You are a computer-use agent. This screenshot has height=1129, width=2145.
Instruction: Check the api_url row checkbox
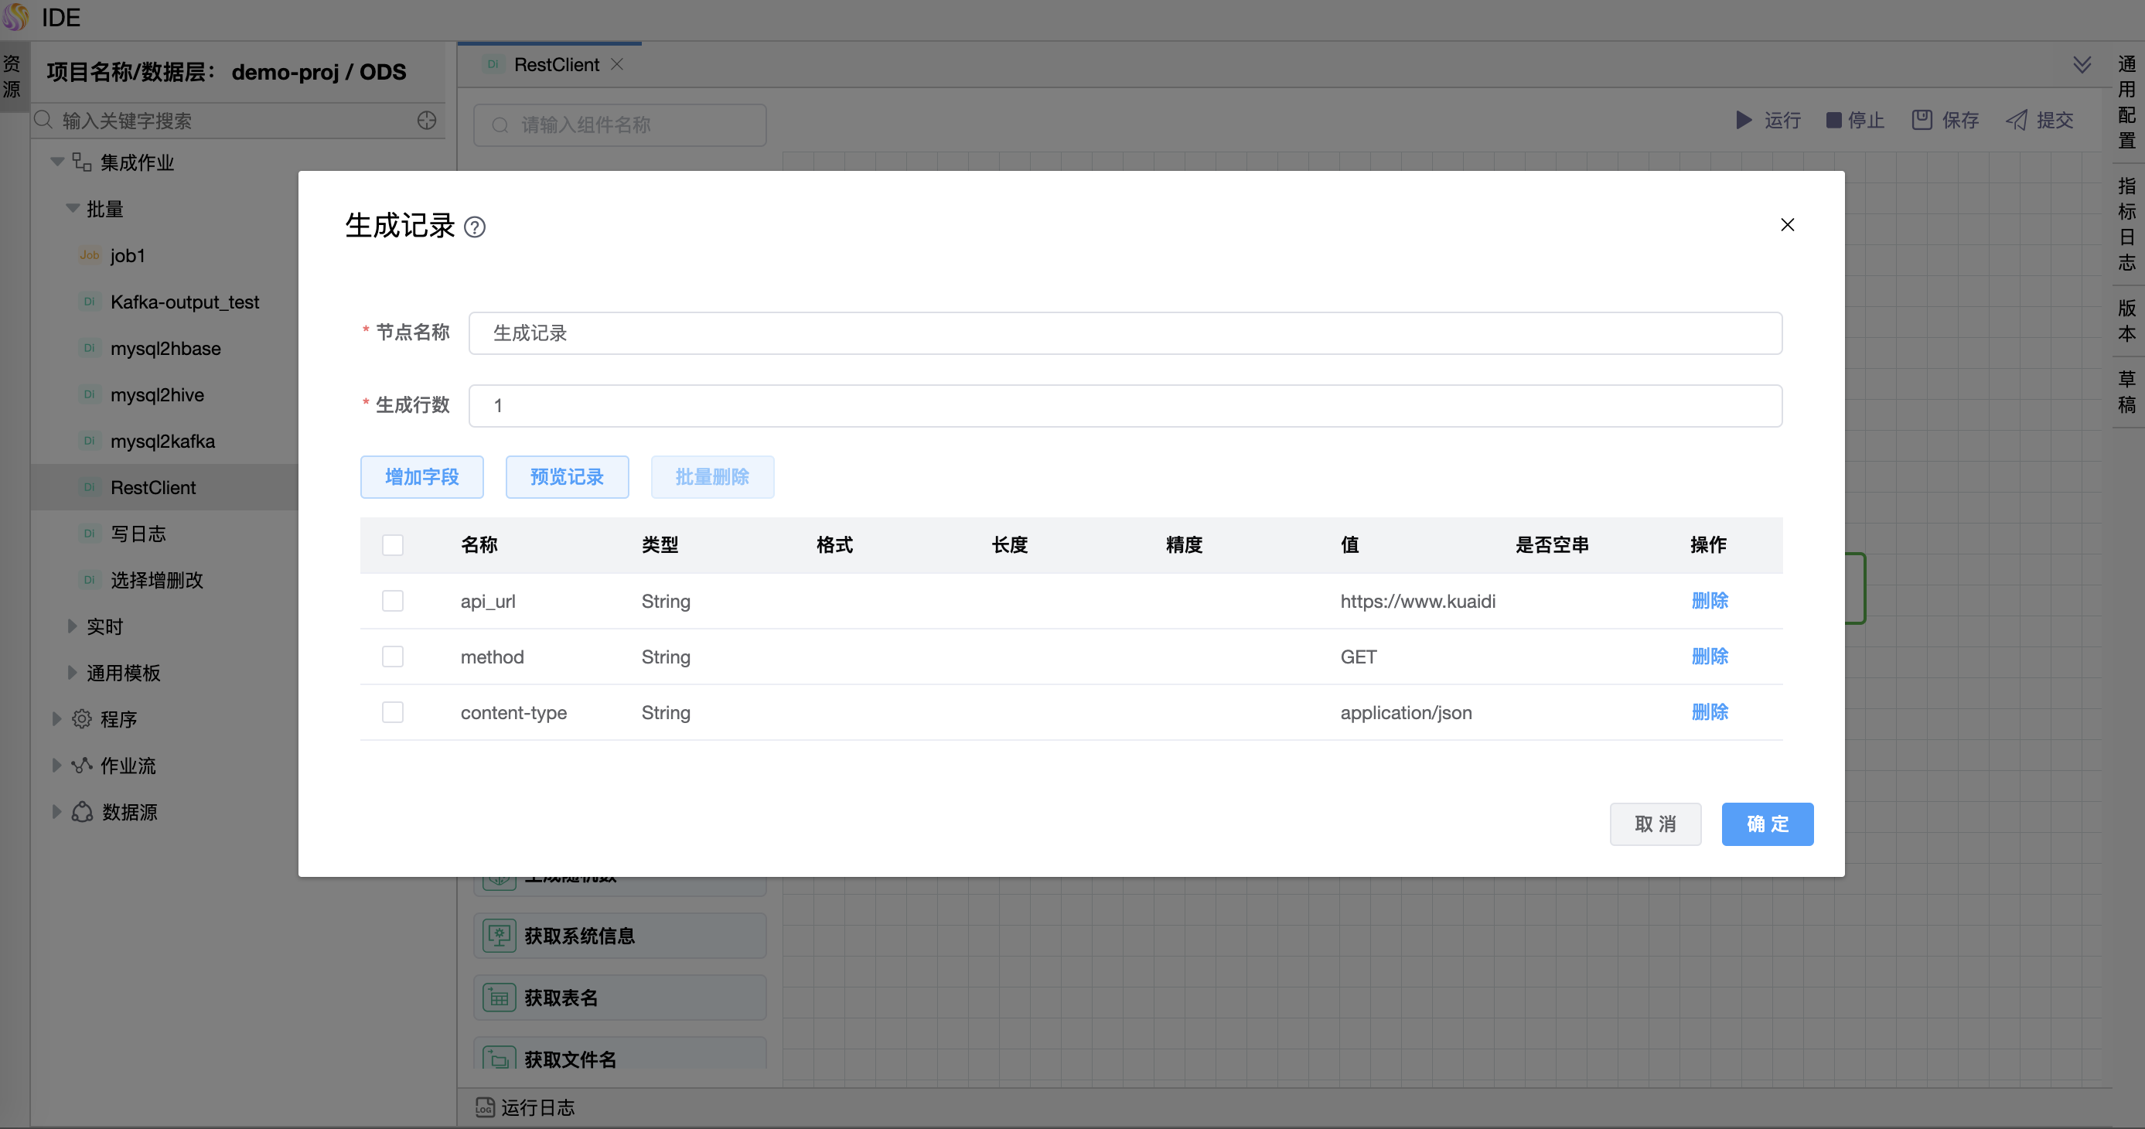[392, 600]
